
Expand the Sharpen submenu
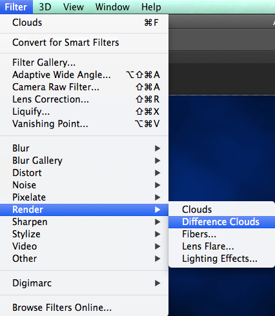pyautogui.click(x=84, y=222)
